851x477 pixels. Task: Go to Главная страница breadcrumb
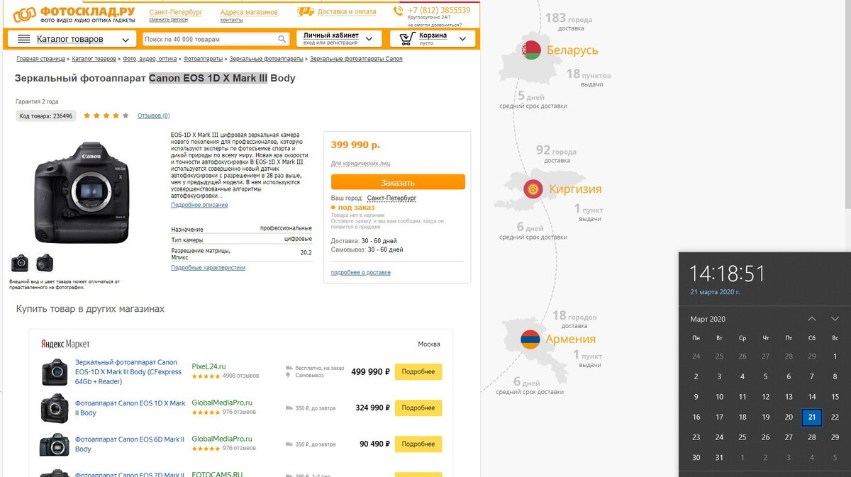[x=41, y=59]
